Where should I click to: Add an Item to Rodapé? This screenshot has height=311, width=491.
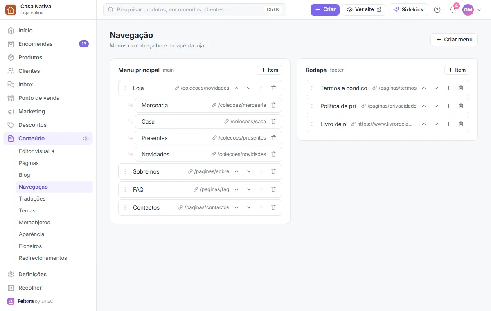click(x=457, y=70)
